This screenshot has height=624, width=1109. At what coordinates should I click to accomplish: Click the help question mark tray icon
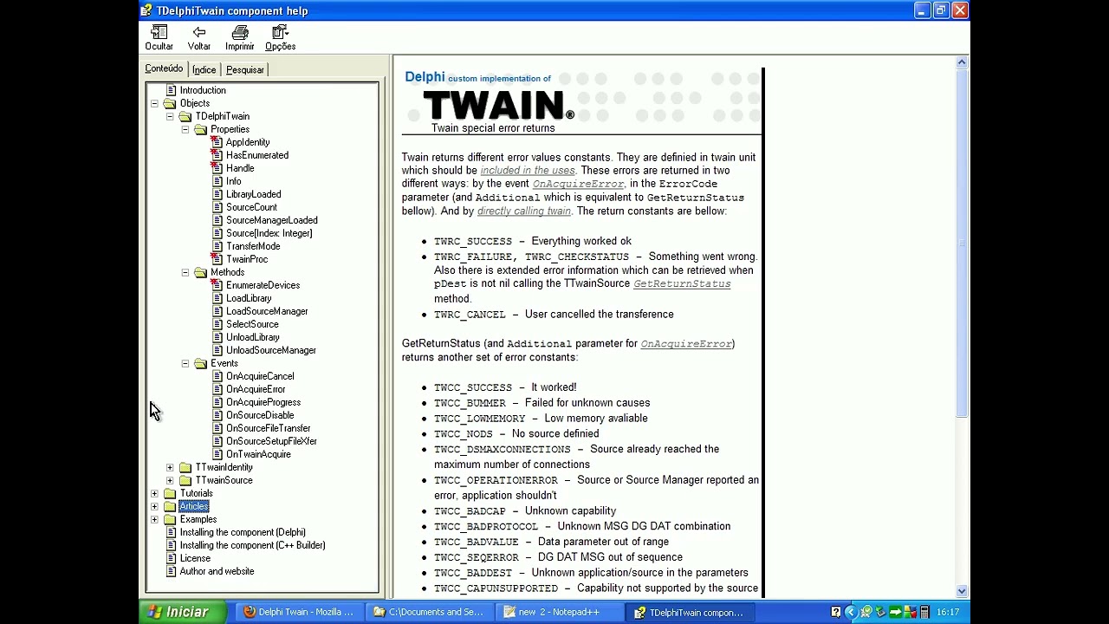(x=836, y=612)
